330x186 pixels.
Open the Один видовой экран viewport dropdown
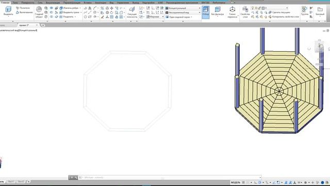pos(179,17)
